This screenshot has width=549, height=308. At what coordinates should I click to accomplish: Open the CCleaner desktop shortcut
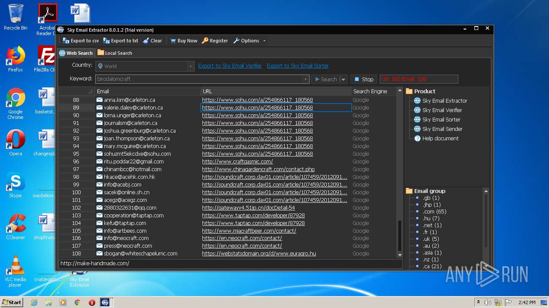click(x=15, y=227)
